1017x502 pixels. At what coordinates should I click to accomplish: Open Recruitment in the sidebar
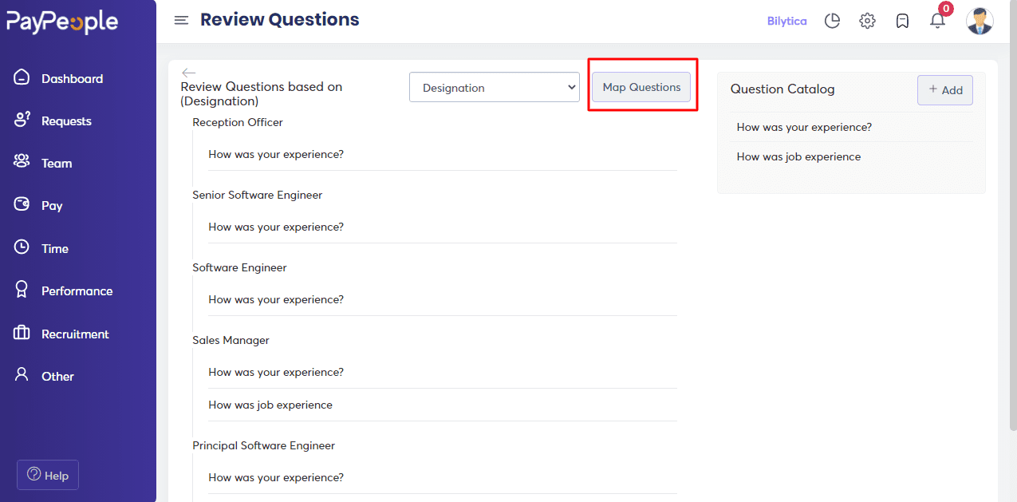point(75,334)
